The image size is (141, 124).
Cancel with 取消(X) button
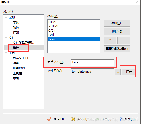[79, 119]
